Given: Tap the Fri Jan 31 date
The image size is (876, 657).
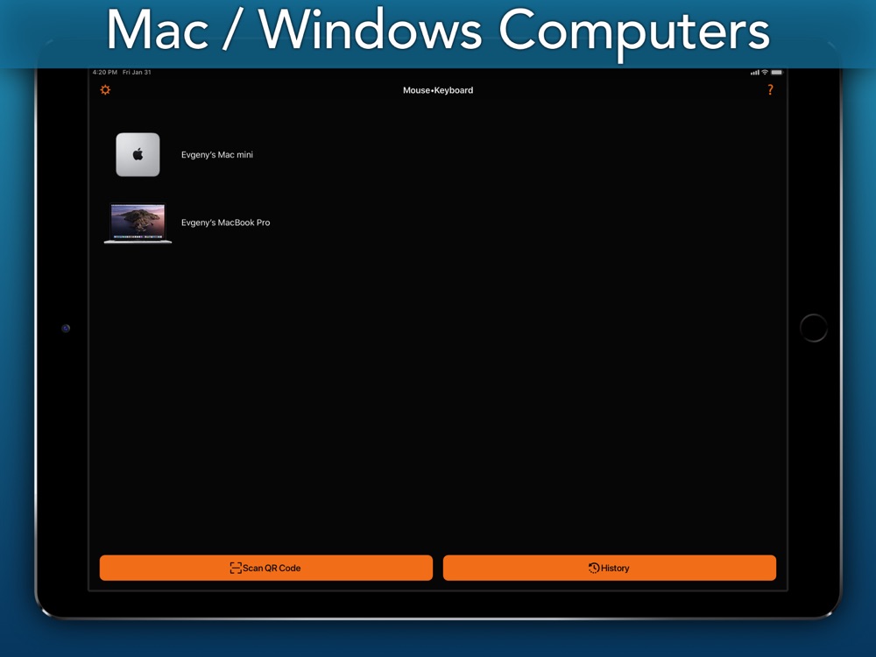Looking at the screenshot, I should (137, 72).
